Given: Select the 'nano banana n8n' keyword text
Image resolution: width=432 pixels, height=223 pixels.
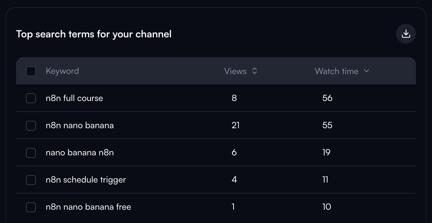Looking at the screenshot, I should (80, 153).
